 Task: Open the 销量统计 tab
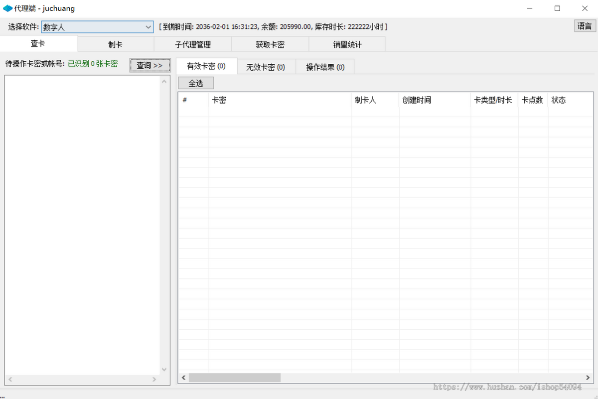coord(347,44)
